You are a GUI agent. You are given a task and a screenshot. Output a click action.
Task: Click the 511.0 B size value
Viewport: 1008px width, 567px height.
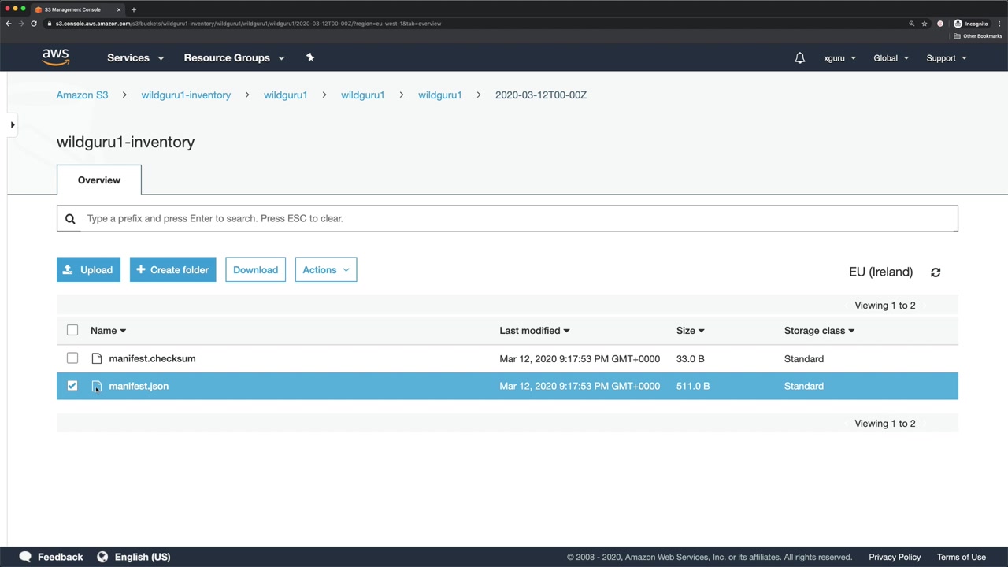pos(693,387)
